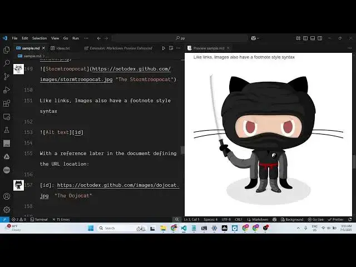This screenshot has height=267, width=356.
Task: Open the View menu
Action: 55,38
